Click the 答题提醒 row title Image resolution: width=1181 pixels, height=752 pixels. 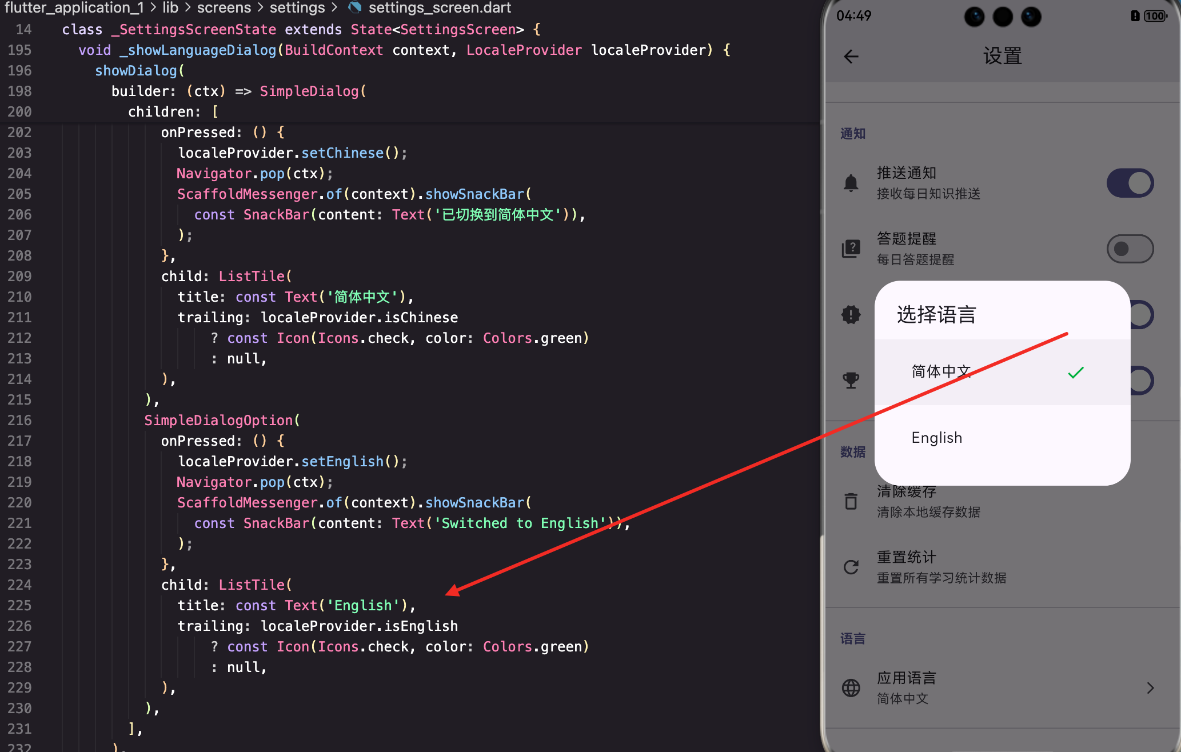click(907, 238)
